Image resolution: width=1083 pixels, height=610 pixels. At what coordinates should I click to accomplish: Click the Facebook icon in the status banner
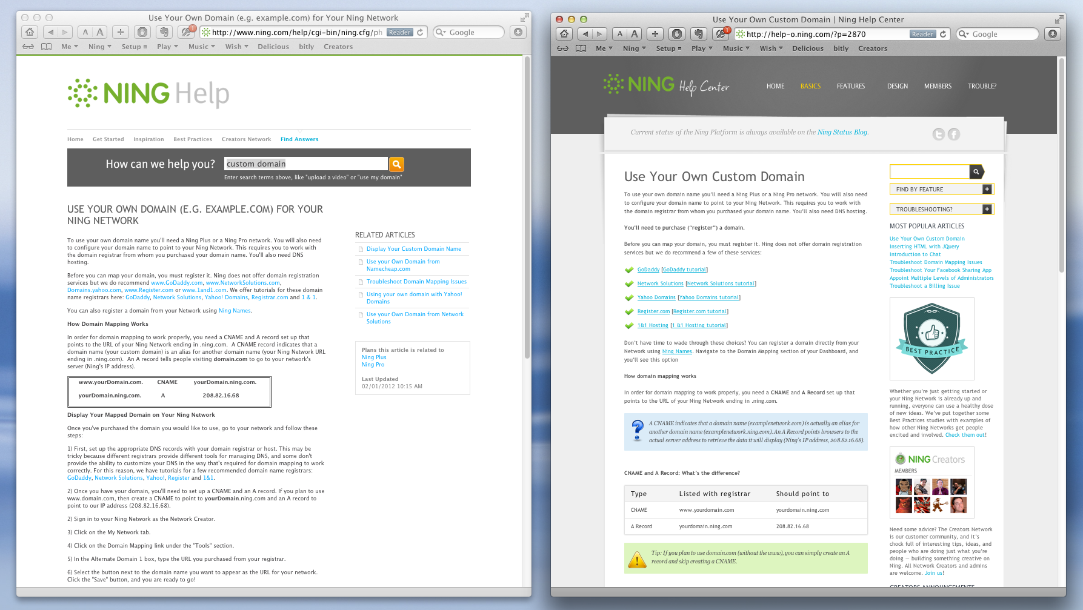[x=954, y=134]
